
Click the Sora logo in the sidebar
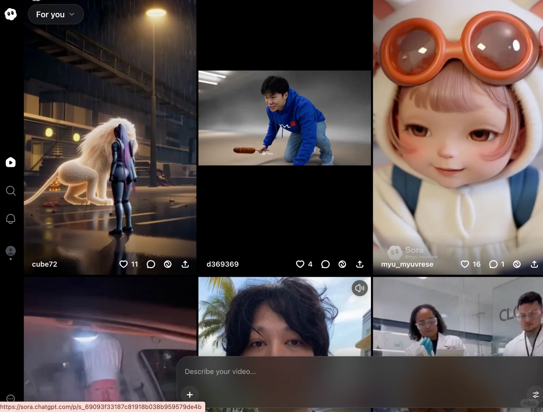[x=11, y=14]
